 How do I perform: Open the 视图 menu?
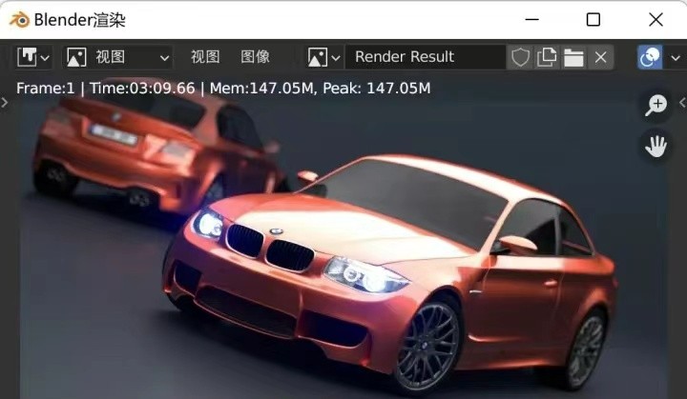click(x=205, y=57)
